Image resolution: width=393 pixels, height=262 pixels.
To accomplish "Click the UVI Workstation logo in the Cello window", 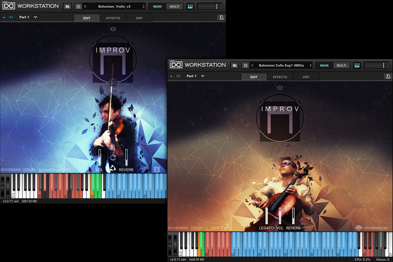I will coord(197,65).
